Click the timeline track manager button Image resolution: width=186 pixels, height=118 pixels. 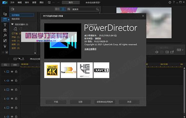tap(6, 65)
